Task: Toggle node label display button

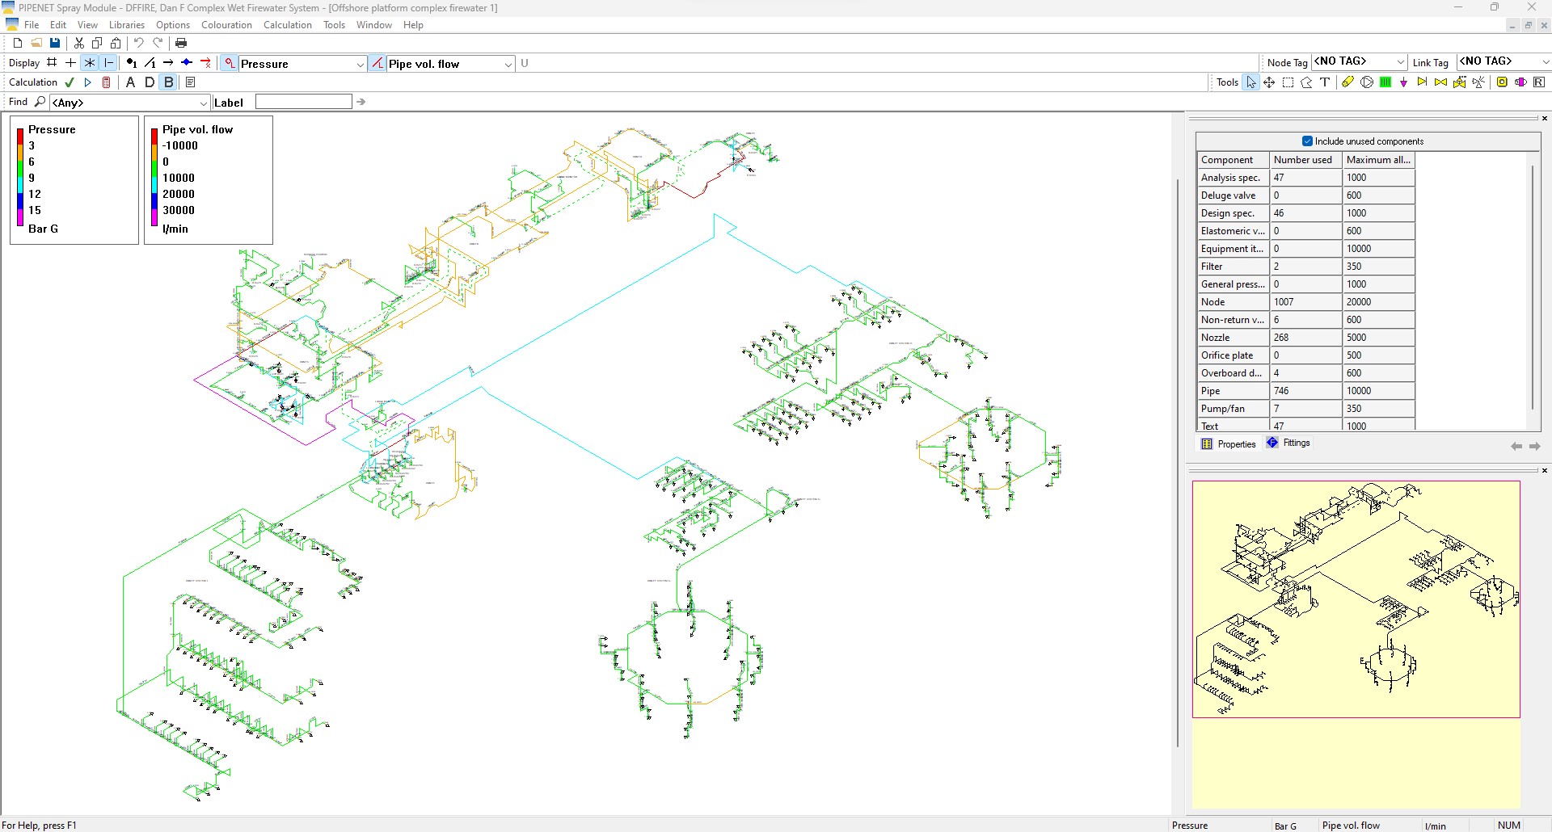Action: [131, 63]
